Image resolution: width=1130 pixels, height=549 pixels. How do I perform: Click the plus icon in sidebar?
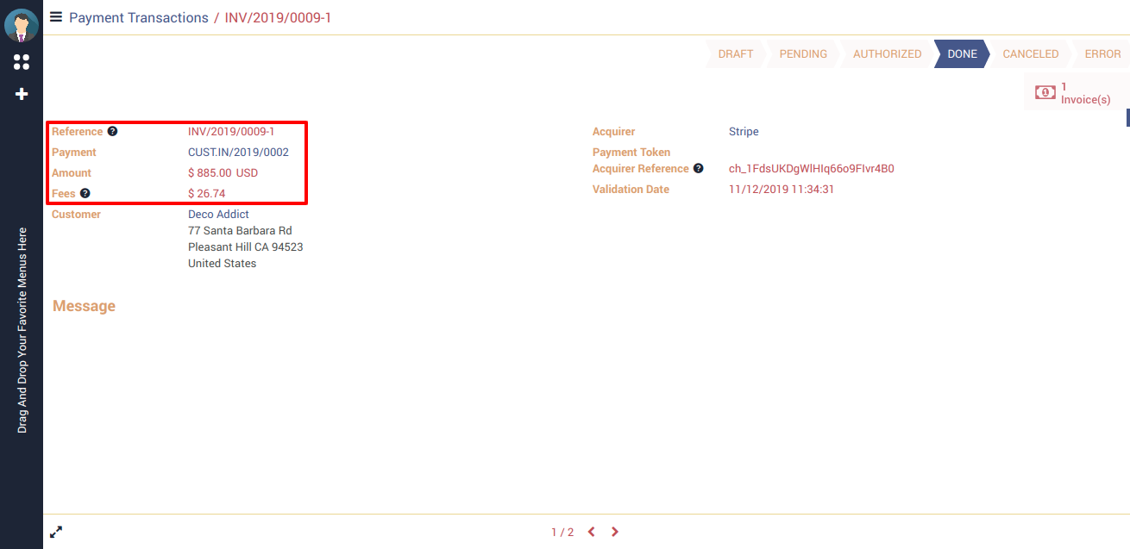click(x=22, y=94)
